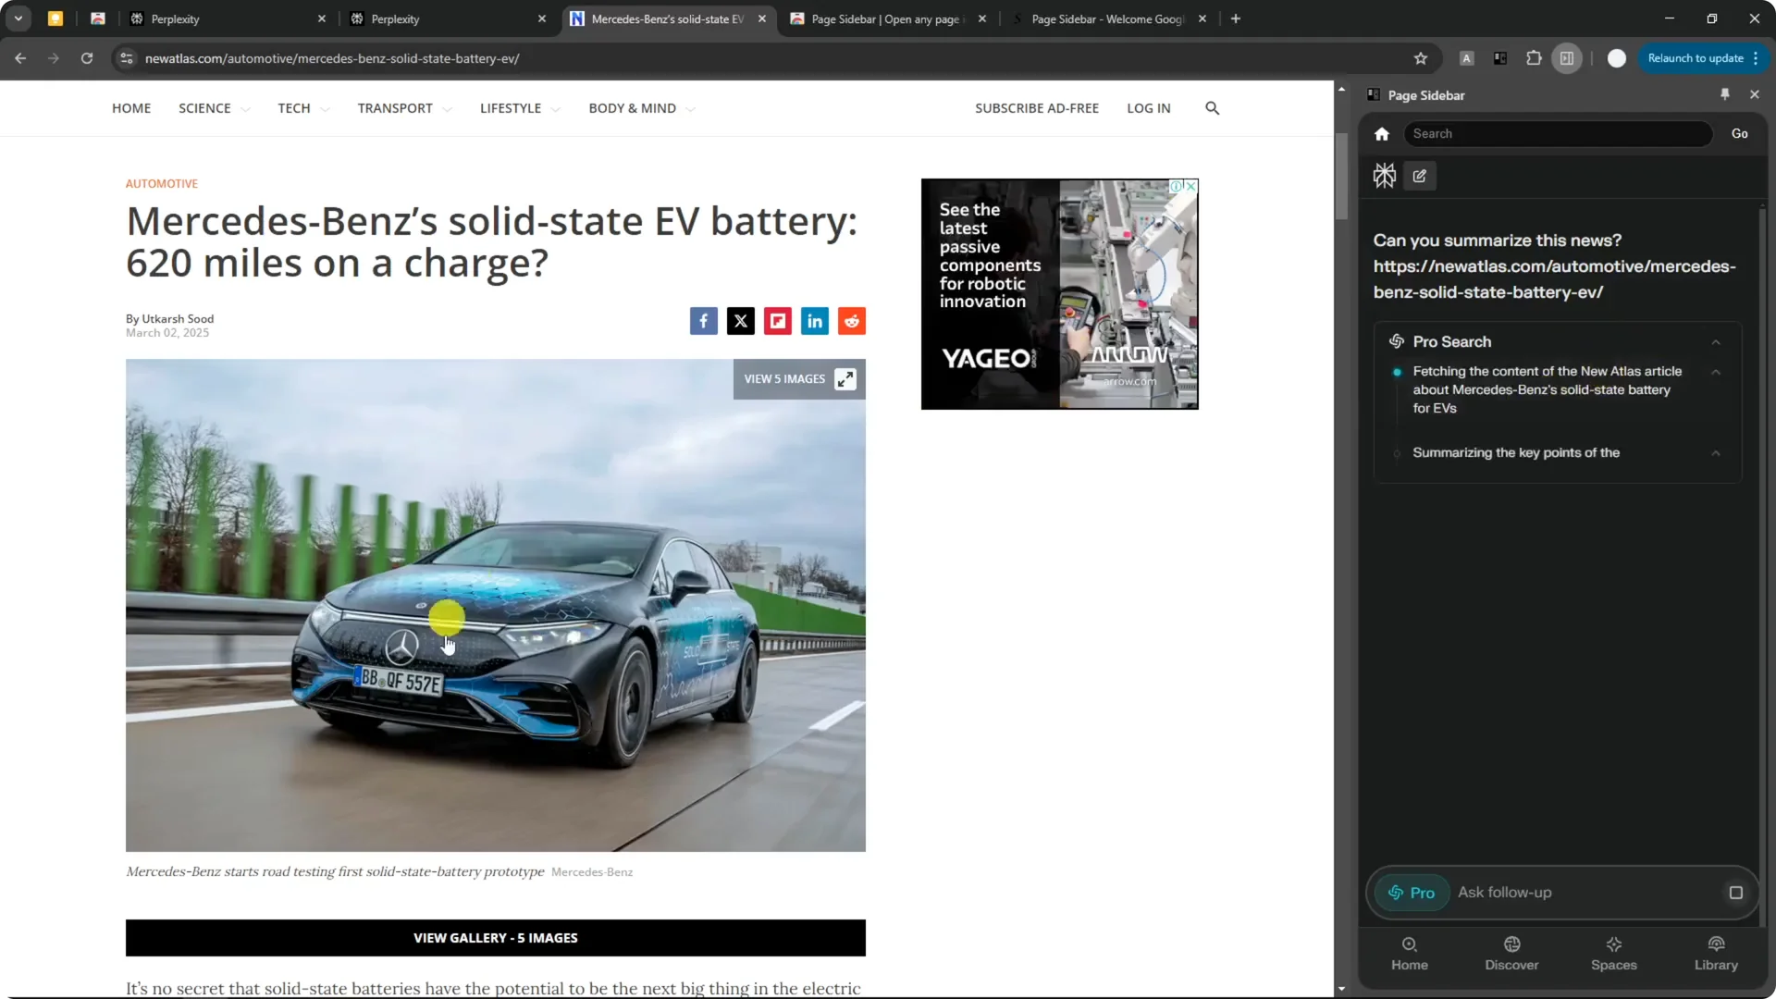This screenshot has width=1776, height=999.
Task: Open VIEW GALLERY - 5 IMAGES
Action: click(496, 937)
